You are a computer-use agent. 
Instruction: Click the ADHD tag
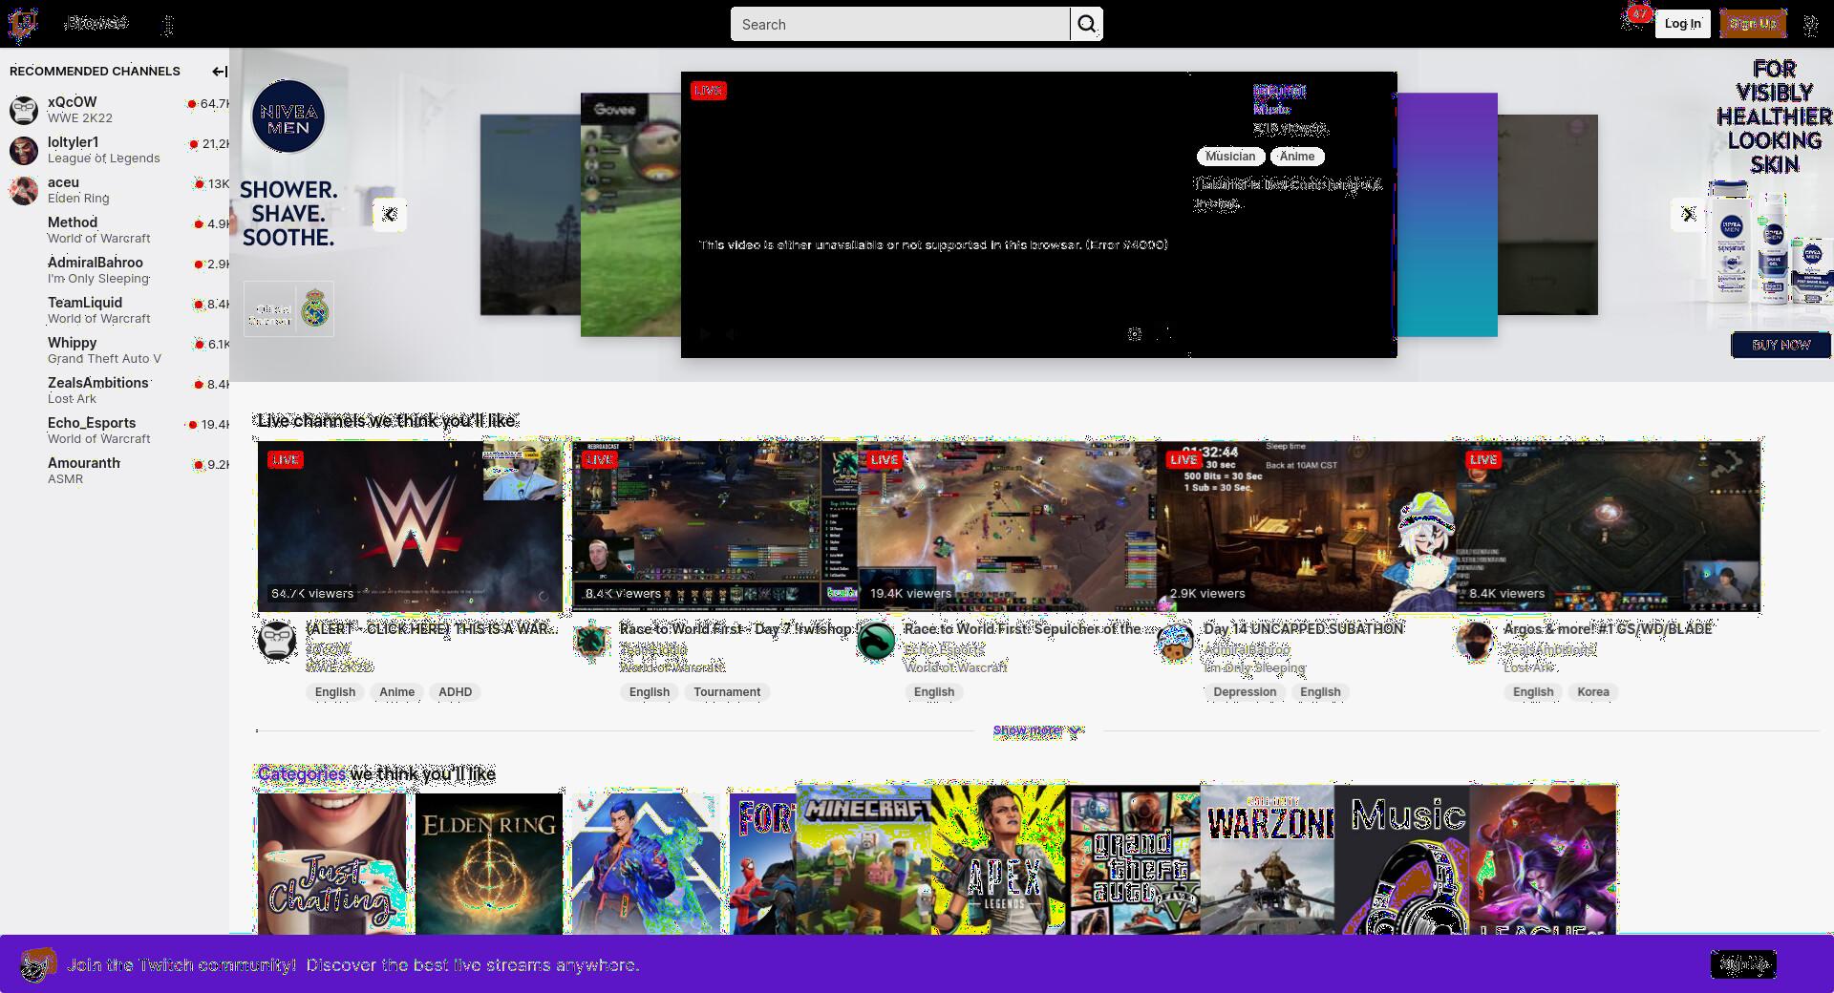[455, 692]
